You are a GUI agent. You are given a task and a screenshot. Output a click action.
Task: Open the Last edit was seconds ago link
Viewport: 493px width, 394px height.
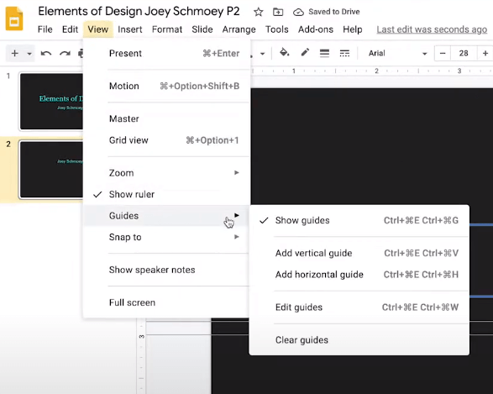pyautogui.click(x=432, y=29)
